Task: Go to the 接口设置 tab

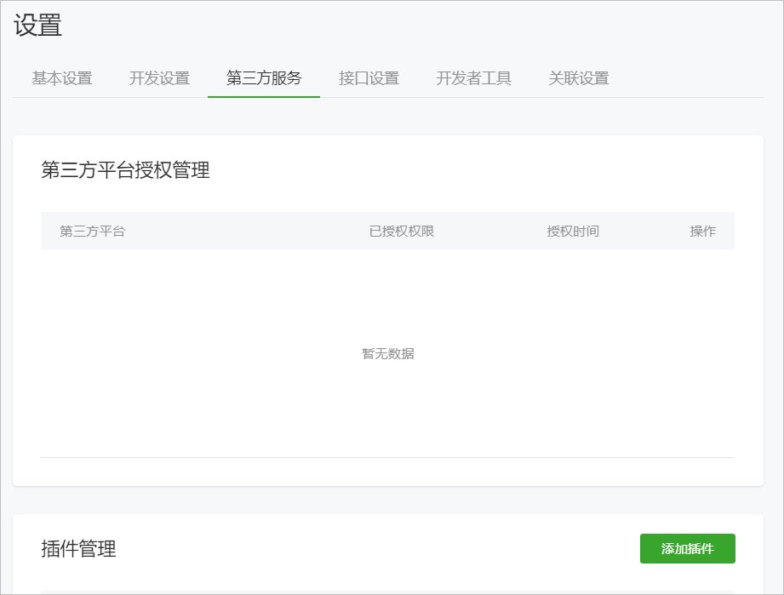Action: pos(369,78)
